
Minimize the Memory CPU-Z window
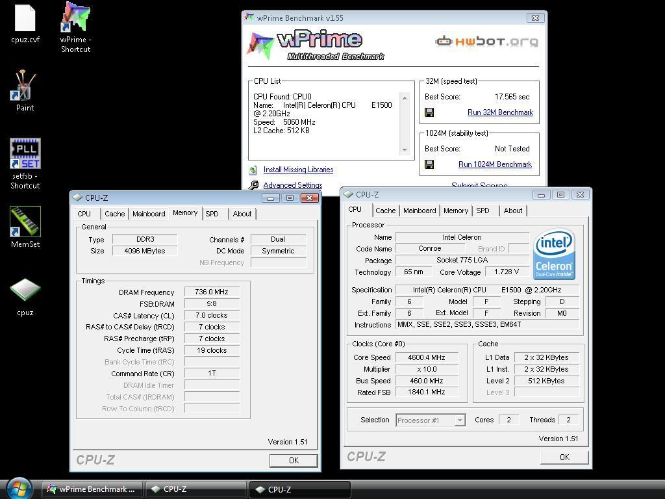(x=271, y=198)
